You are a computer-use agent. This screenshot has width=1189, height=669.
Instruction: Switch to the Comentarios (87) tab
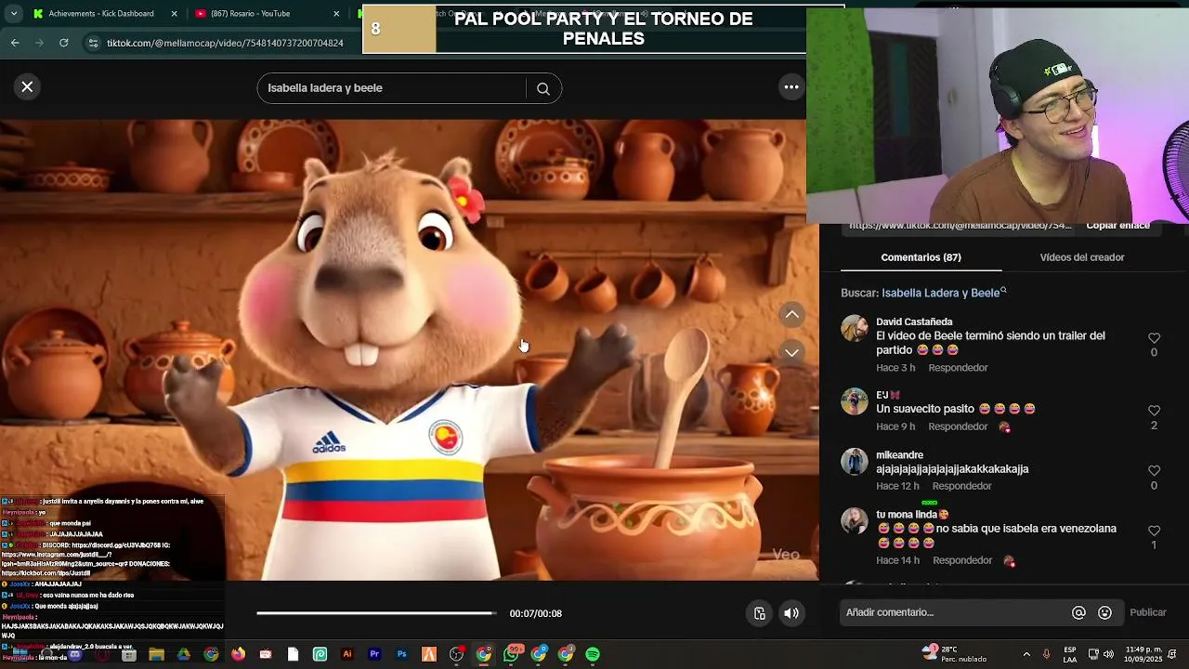(921, 257)
